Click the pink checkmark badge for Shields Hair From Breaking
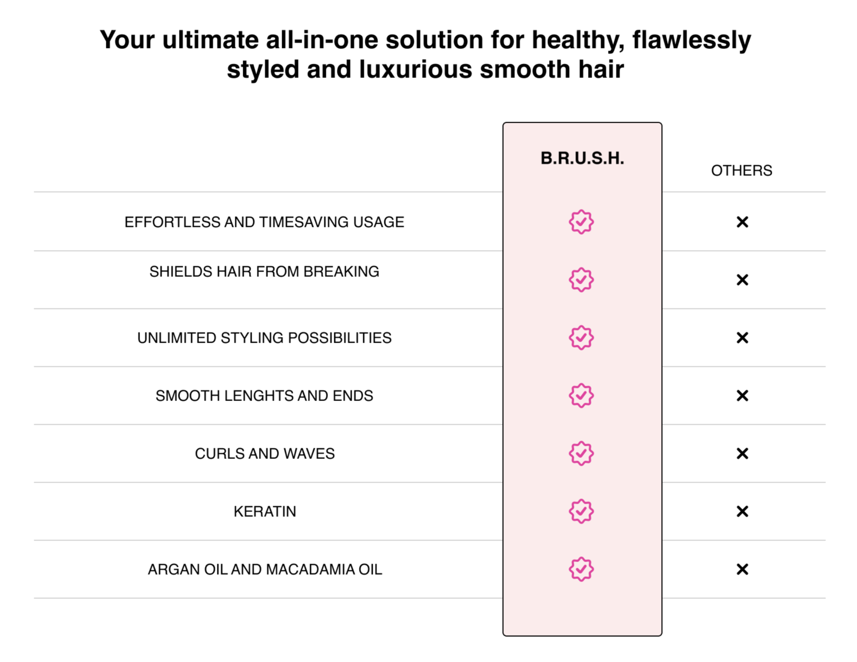 (581, 280)
